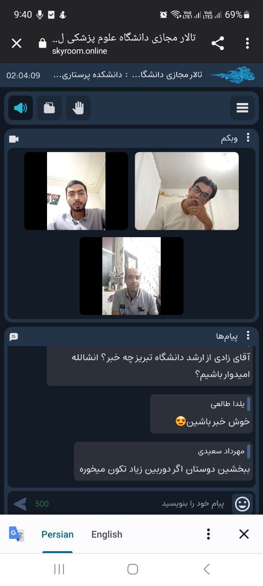Select webcam of man with glasses

pos(187,191)
